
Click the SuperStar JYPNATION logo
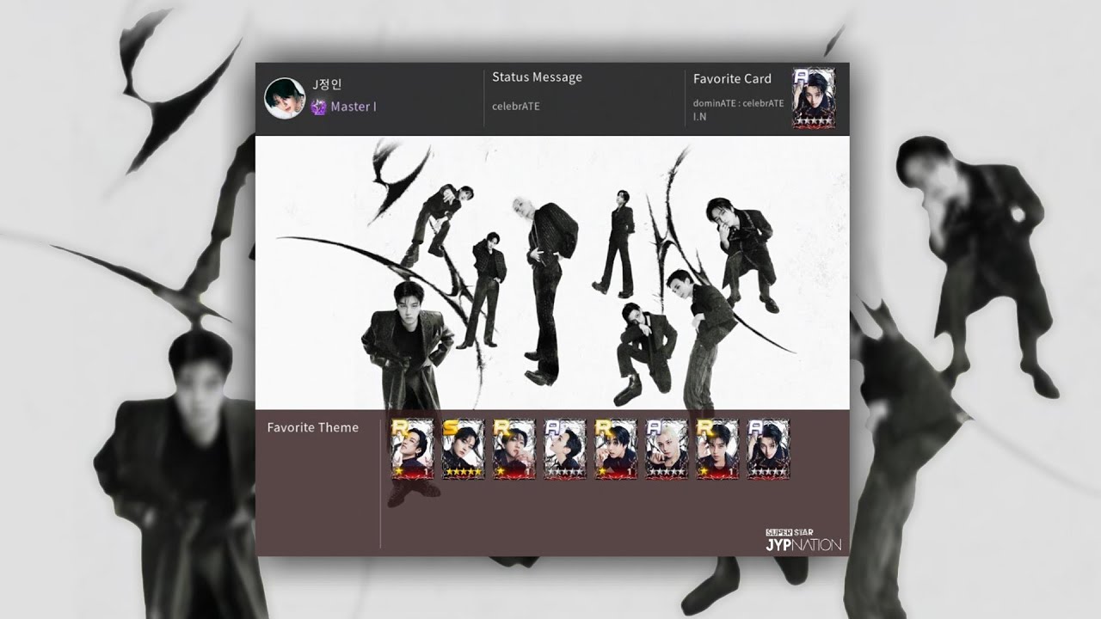(x=803, y=539)
